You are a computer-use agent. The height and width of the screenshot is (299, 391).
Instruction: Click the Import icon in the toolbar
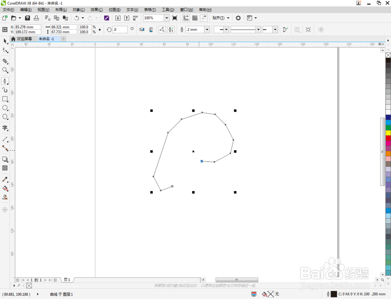pos(118,18)
